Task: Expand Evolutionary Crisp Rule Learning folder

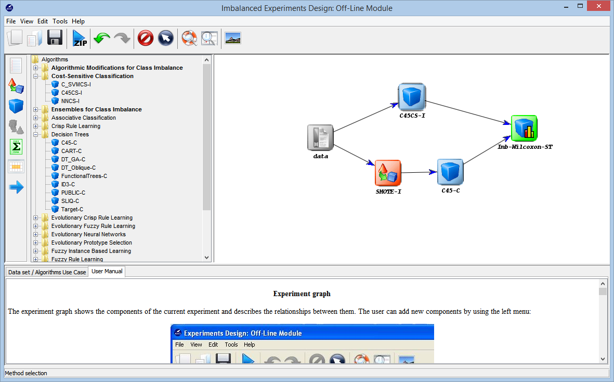Action: click(36, 218)
